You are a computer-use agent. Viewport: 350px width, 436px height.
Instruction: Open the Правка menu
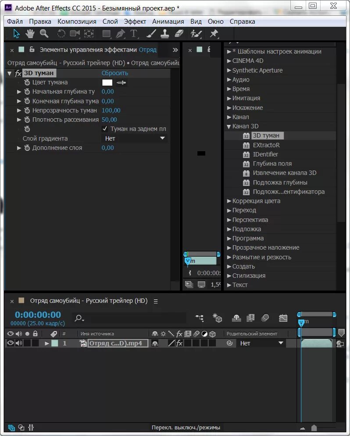pos(40,22)
